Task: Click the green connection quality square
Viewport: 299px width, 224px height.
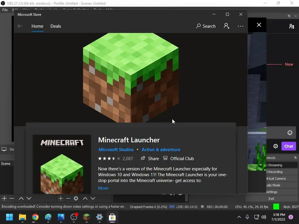Action: coord(276,206)
